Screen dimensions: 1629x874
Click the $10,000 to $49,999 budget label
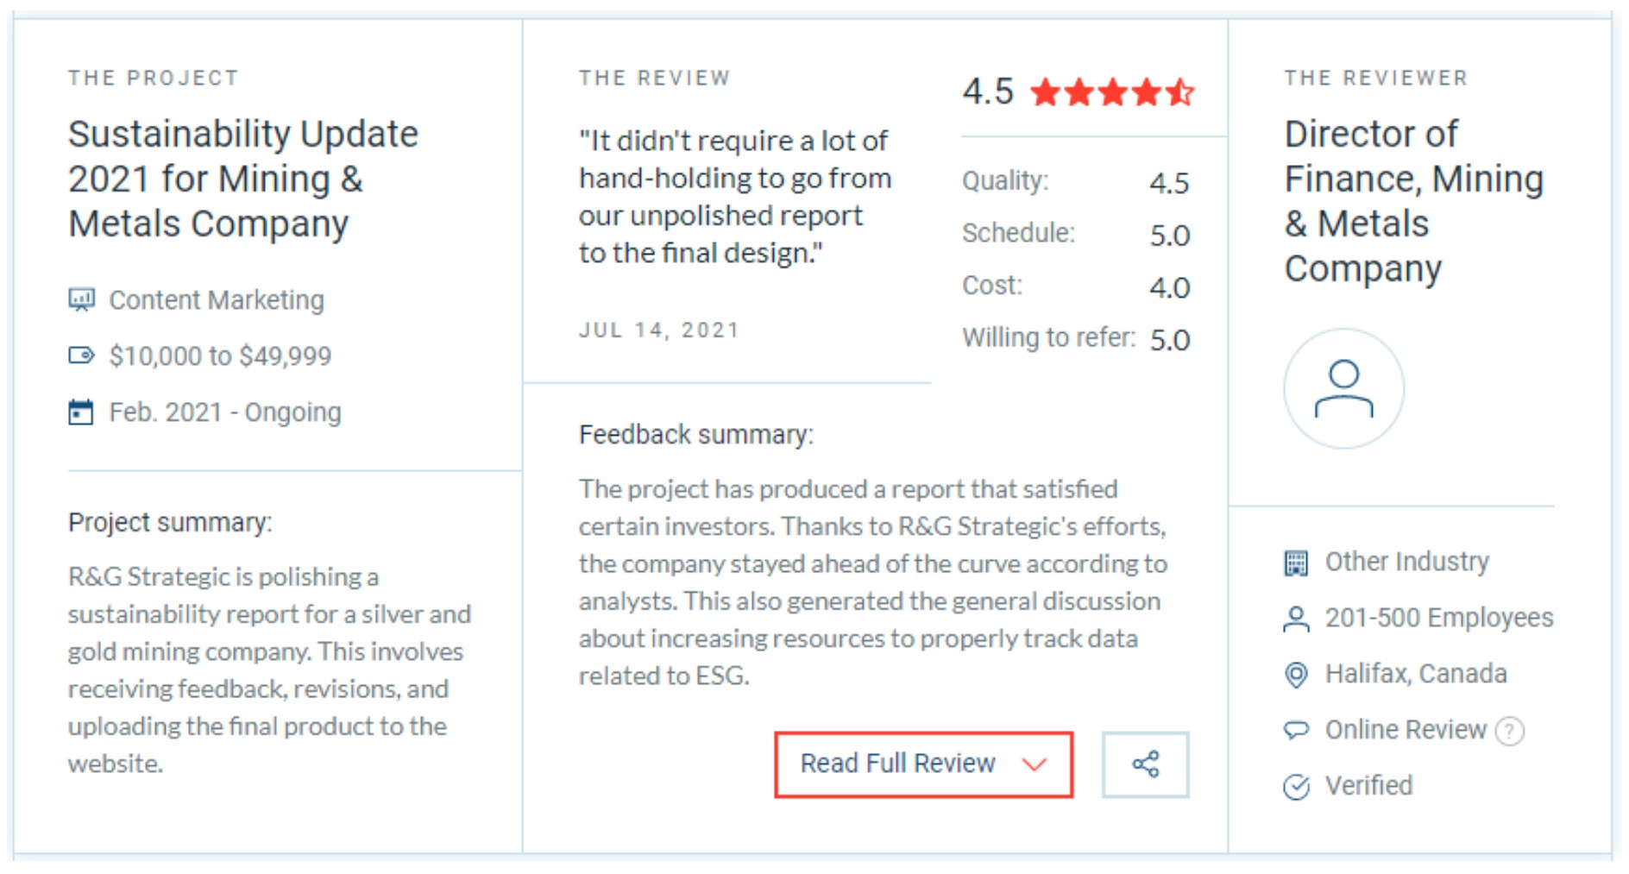tap(220, 355)
